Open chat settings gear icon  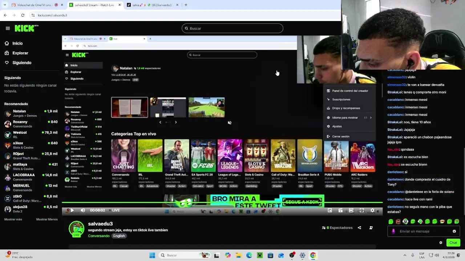click(x=441, y=243)
